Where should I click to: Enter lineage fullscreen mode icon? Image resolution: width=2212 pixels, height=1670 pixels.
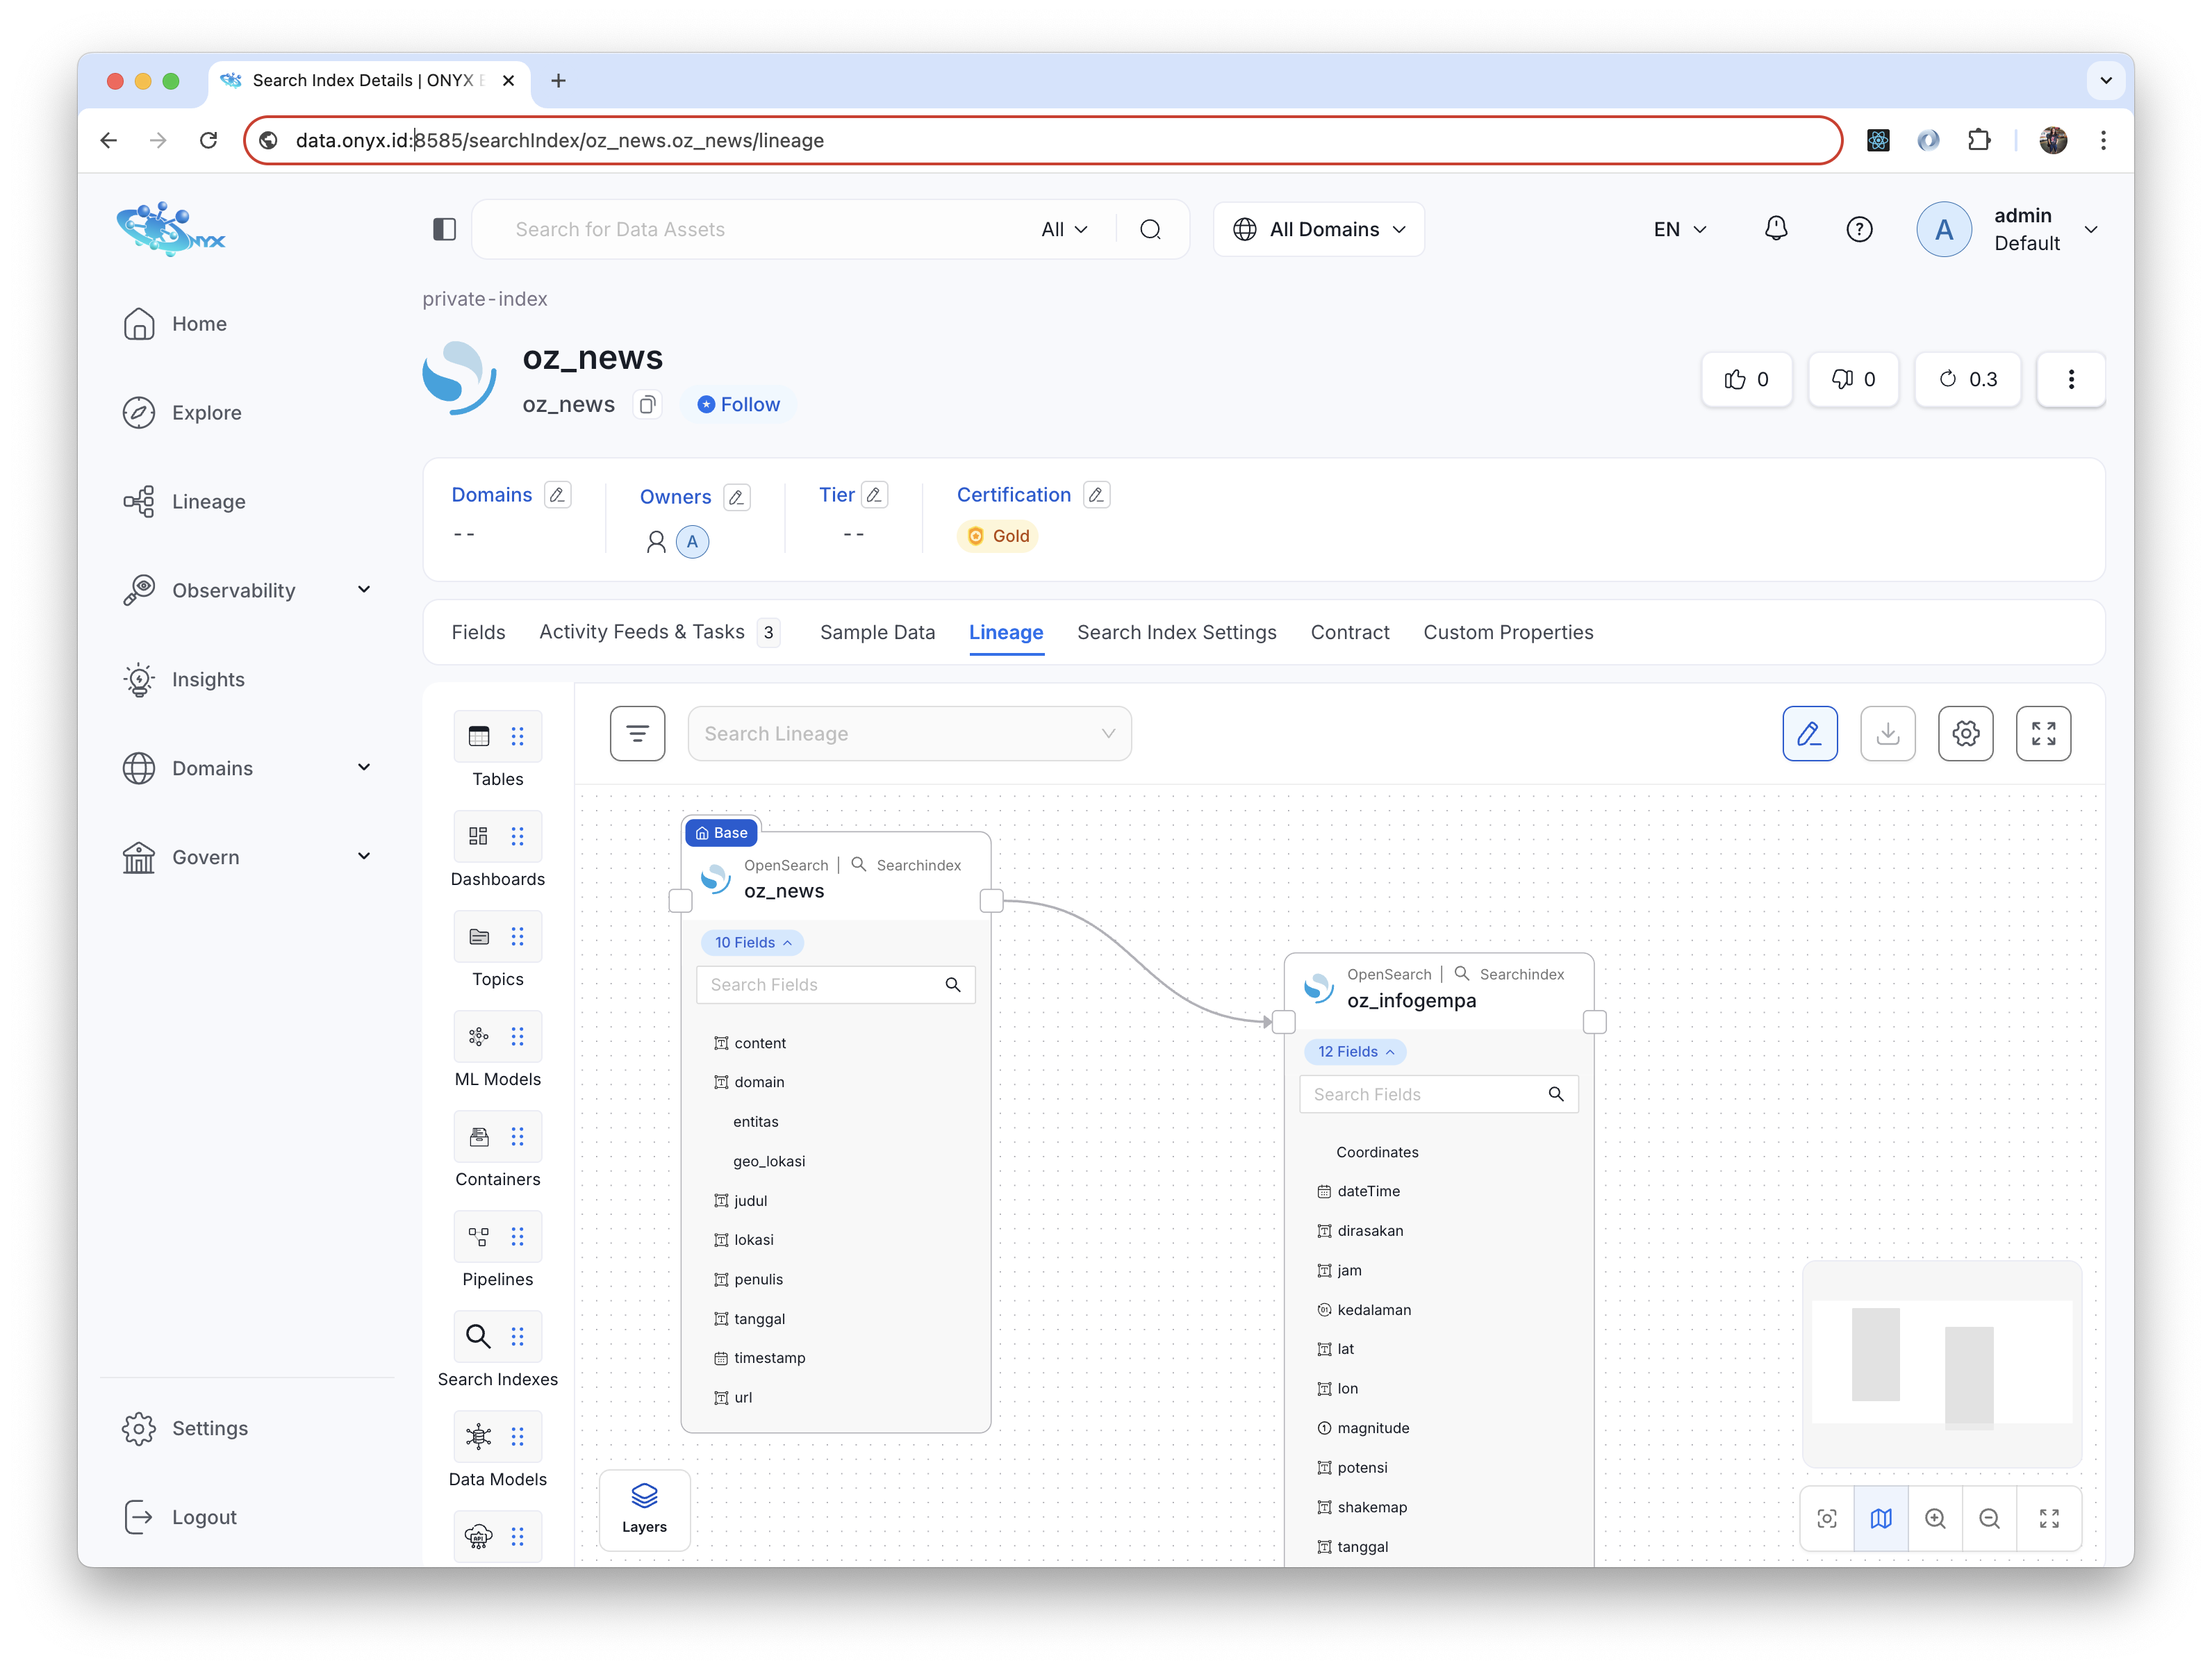click(2042, 734)
